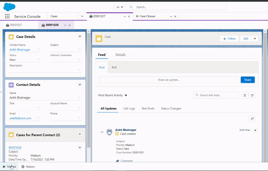Screen dimensions: 268x171
Task: Open the Case Closure tab chevron menu
Action: (x=171, y=17)
